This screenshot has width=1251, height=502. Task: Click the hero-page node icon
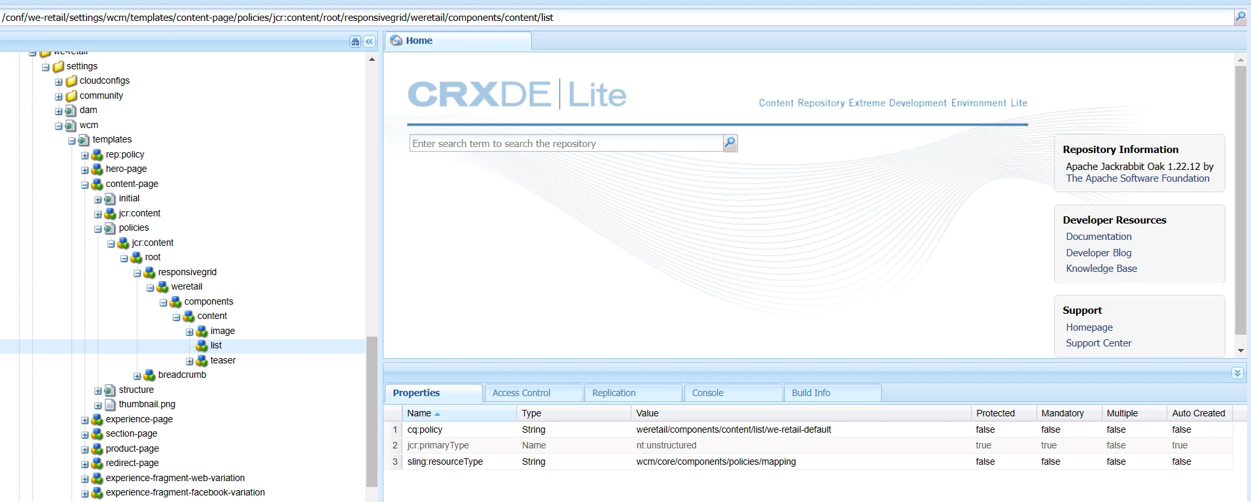point(97,169)
